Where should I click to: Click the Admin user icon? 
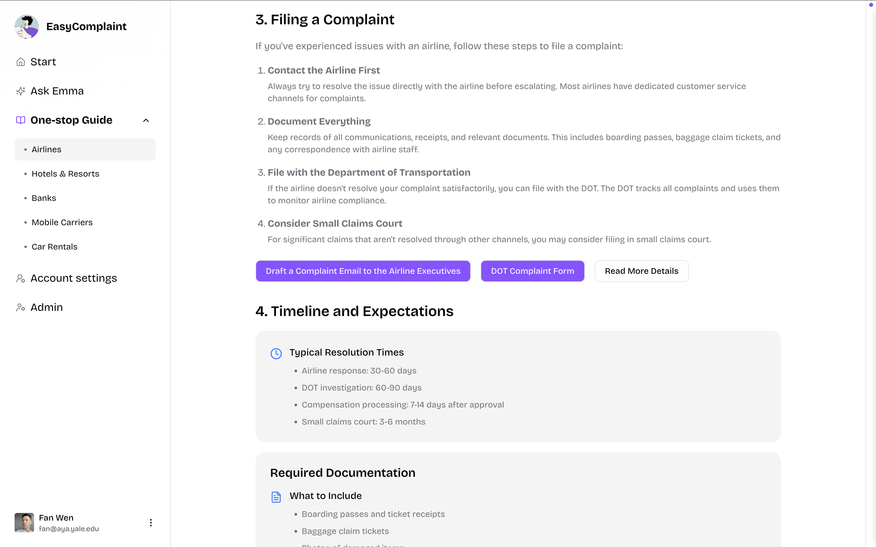coord(21,308)
